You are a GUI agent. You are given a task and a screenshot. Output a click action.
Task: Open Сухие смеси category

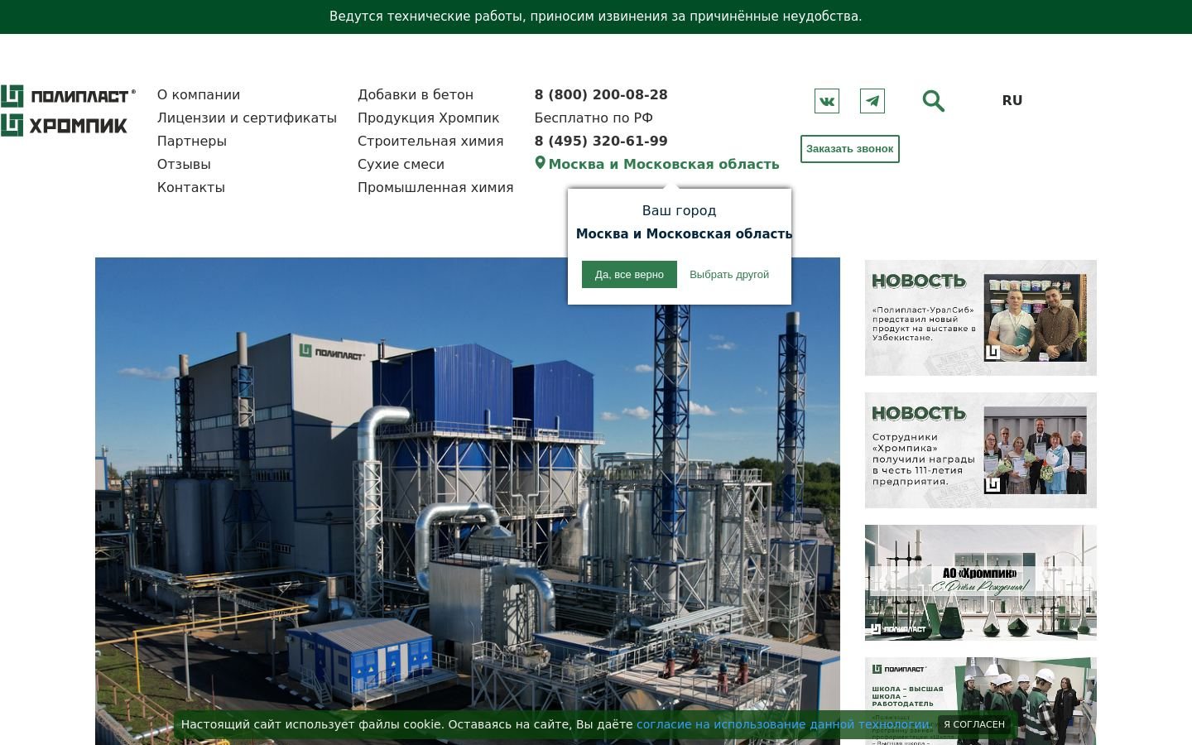[401, 164]
